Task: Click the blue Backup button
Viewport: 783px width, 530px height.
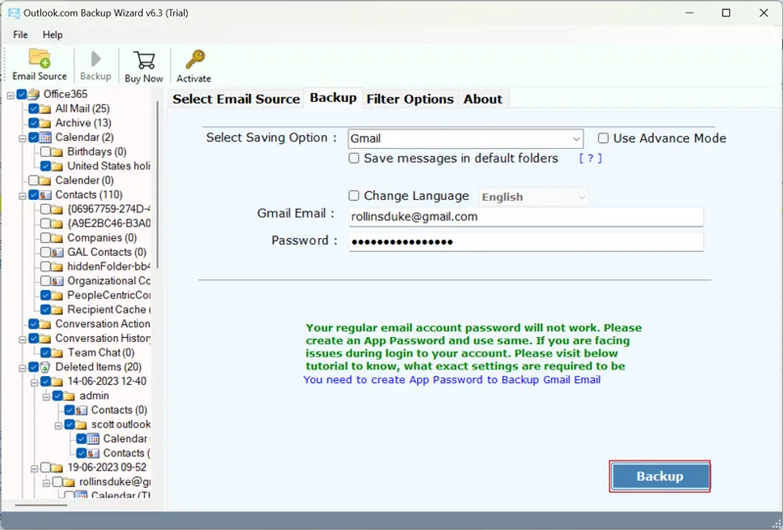Action: click(660, 476)
